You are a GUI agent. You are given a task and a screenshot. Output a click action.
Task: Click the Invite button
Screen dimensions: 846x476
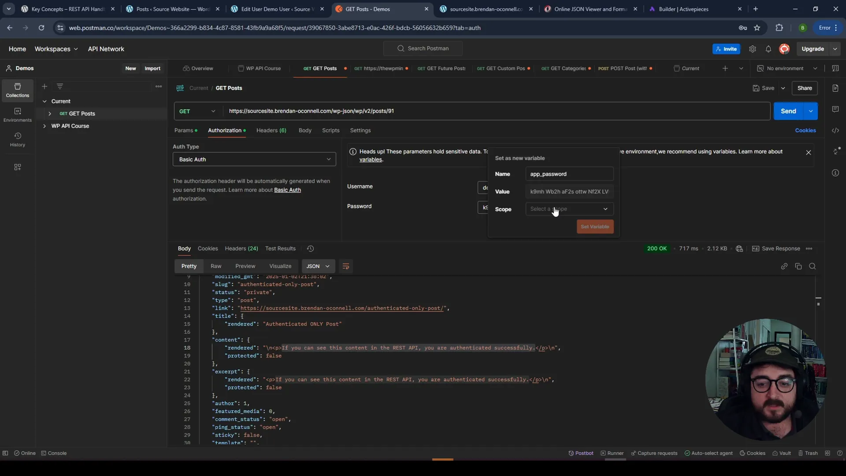tap(726, 49)
